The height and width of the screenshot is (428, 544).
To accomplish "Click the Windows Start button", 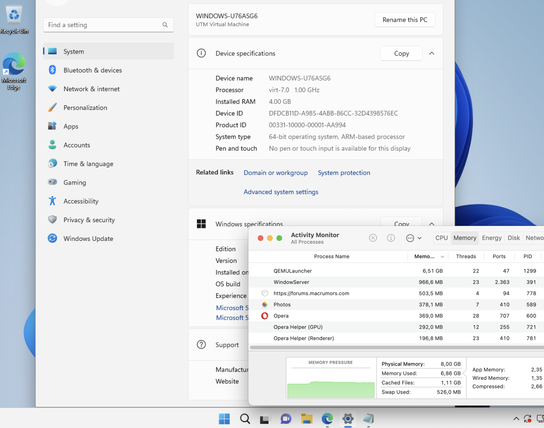I will pos(224,418).
